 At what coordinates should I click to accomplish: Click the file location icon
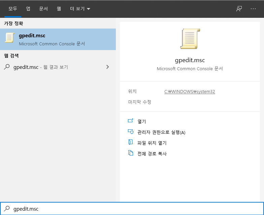point(131,142)
